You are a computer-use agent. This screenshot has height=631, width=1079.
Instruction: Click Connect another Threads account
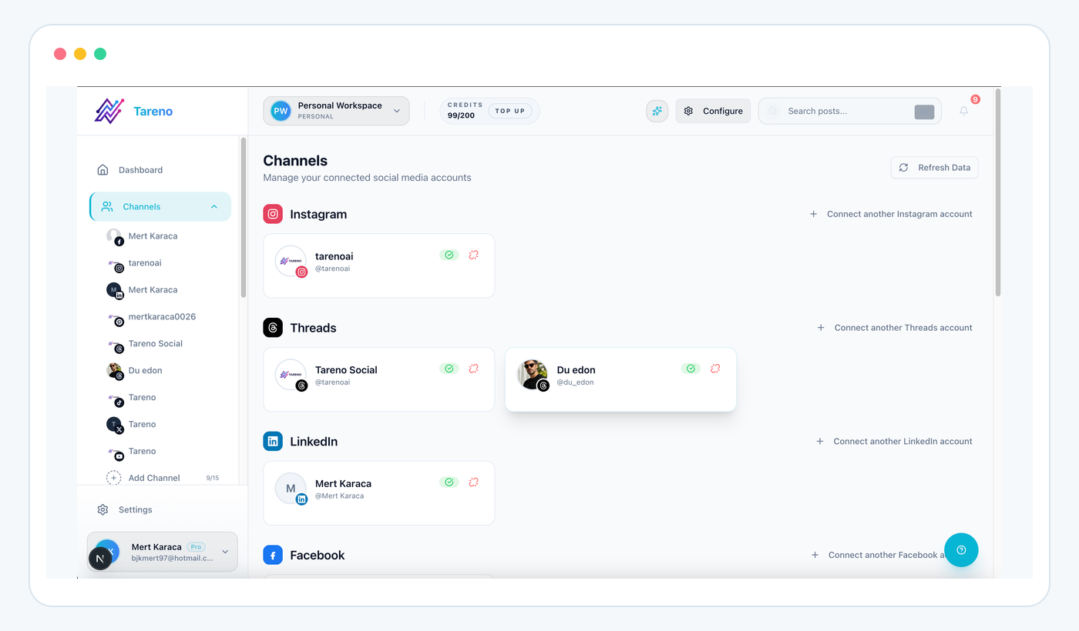[x=894, y=328]
